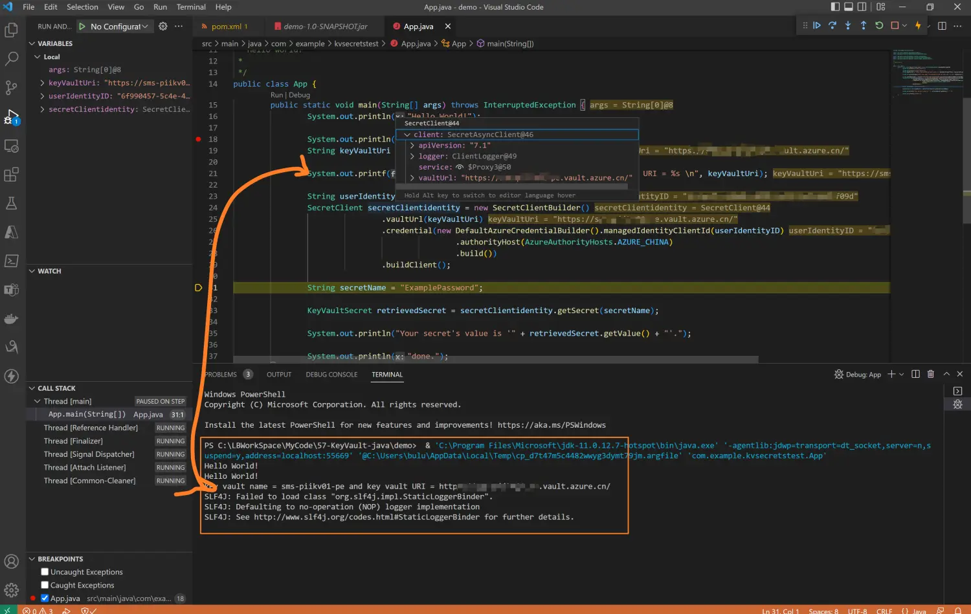Open the Run and Debug view

pos(11,117)
